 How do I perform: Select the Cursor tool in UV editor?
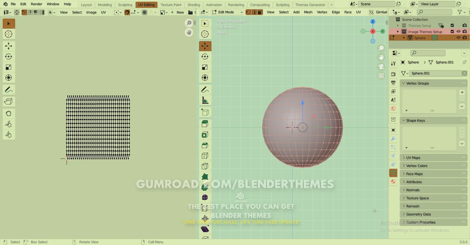pyautogui.click(x=9, y=34)
